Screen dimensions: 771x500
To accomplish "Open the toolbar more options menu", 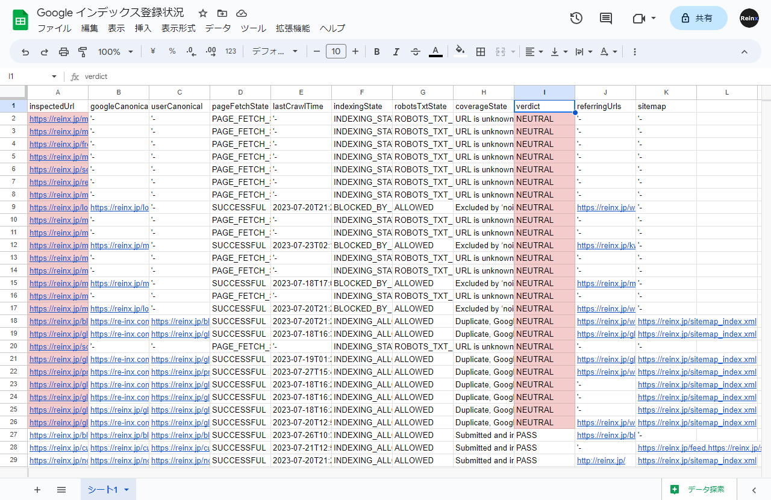I will click(x=635, y=52).
